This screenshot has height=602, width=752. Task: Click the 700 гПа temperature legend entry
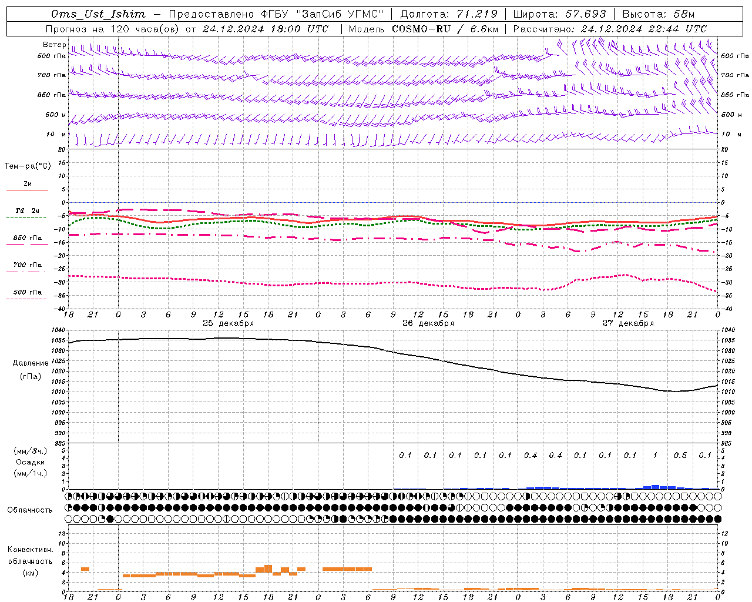coord(27,265)
